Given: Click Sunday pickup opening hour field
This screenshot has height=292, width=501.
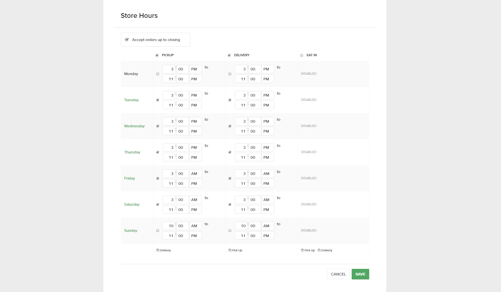Looking at the screenshot, I should [x=169, y=226].
